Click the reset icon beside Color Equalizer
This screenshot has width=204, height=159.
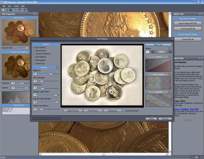click(170, 74)
